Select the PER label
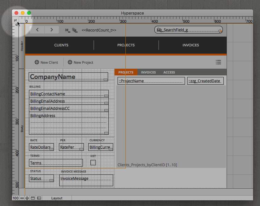The width and height of the screenshot is (260, 206). [63, 140]
